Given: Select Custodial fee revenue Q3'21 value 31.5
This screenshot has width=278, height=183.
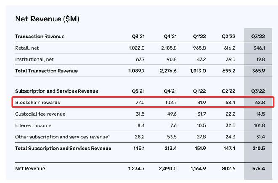Looking at the screenshot, I should click(x=139, y=114).
